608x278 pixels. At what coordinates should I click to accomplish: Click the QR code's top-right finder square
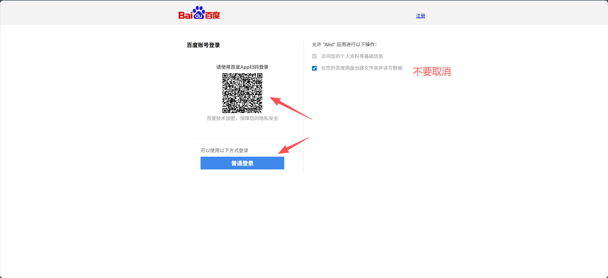[260, 76]
